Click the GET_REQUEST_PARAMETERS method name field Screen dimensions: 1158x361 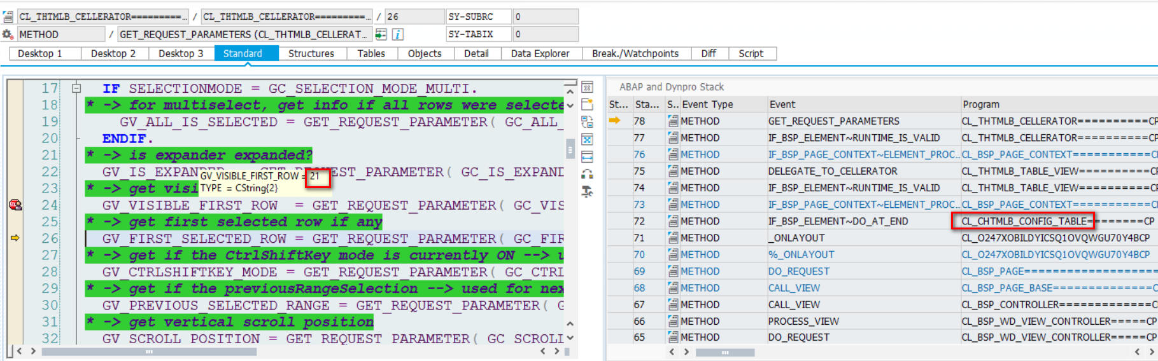click(x=244, y=34)
